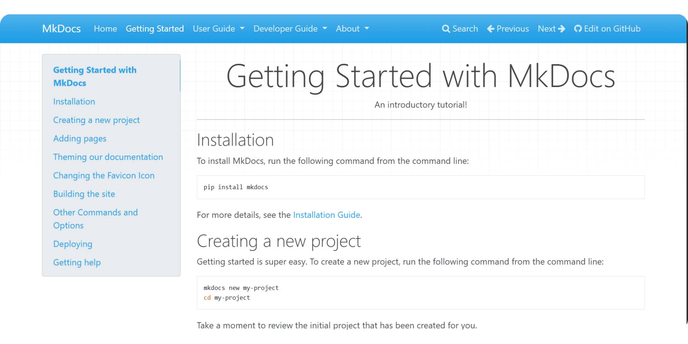Go to Changing the Favicon Icon
This screenshot has height=344, width=688.
tap(104, 175)
